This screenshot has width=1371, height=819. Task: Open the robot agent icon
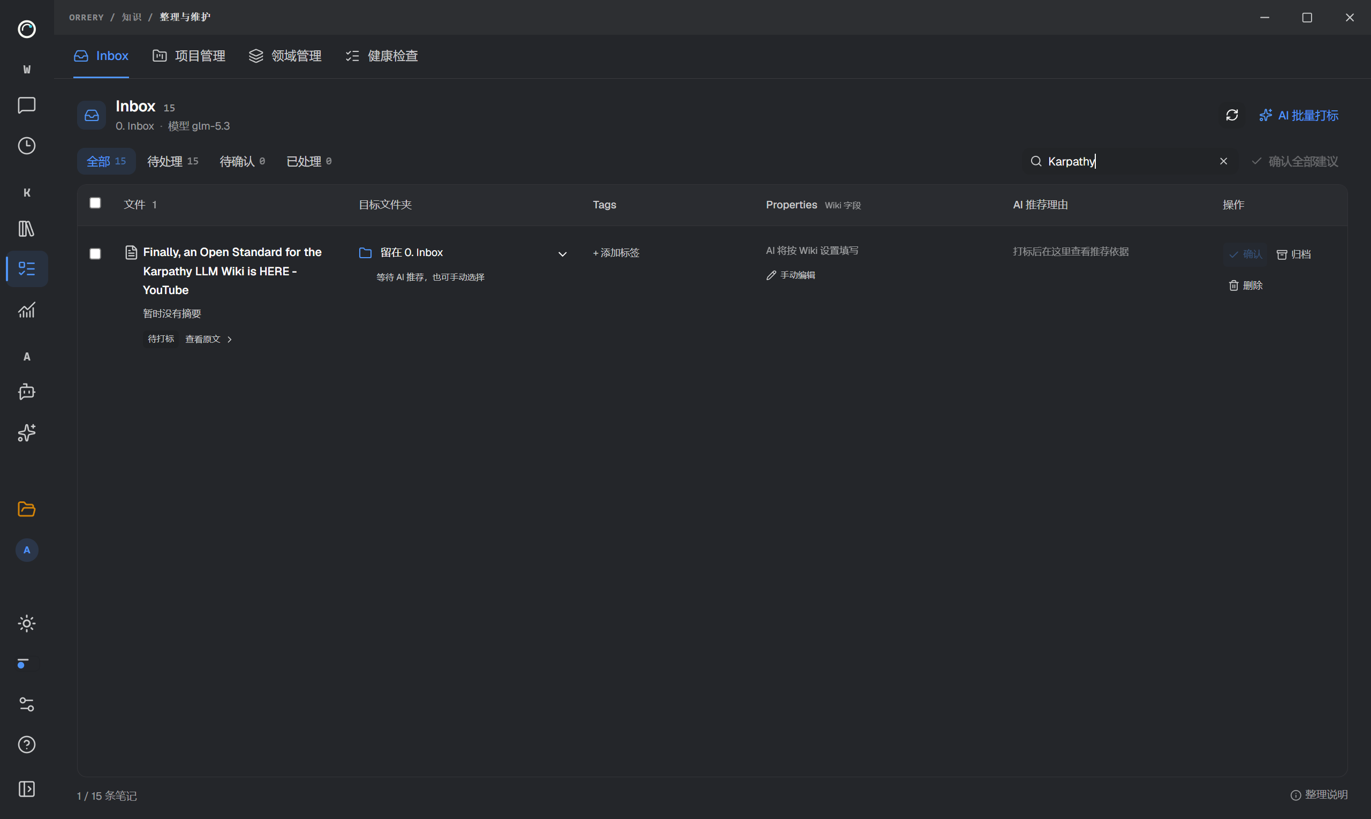26,392
